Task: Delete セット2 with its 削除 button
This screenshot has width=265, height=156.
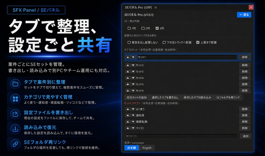Action: pyautogui.click(x=245, y=65)
